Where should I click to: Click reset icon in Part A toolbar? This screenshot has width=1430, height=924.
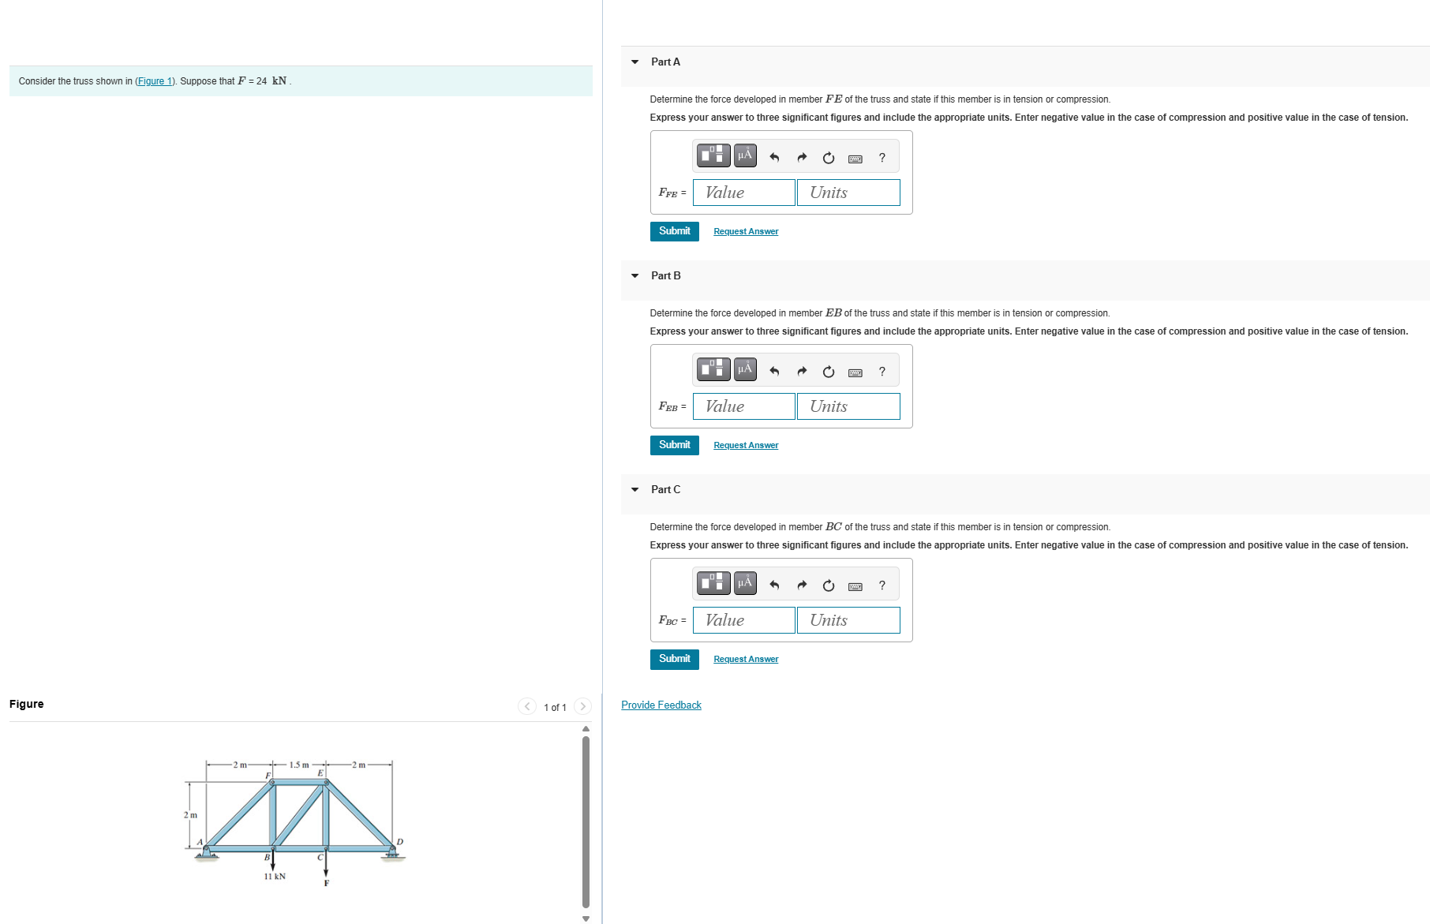[x=829, y=158]
